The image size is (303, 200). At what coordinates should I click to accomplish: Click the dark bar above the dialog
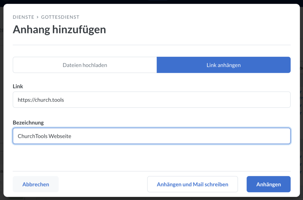[x=77, y=2]
